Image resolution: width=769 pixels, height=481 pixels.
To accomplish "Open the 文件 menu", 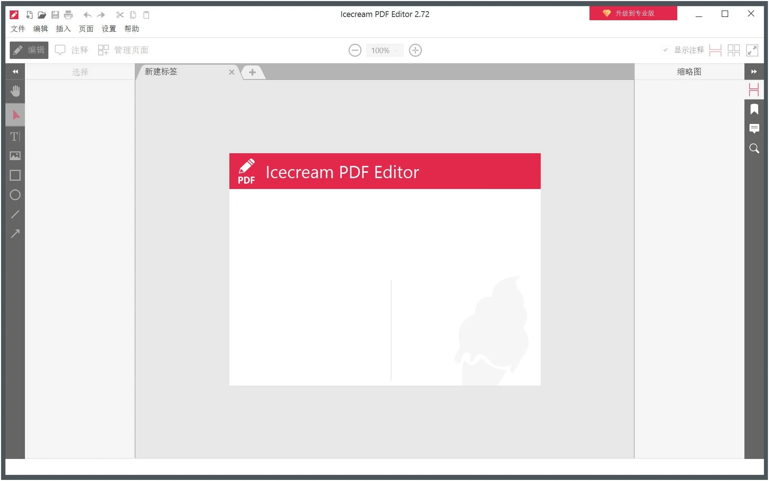I will click(18, 29).
